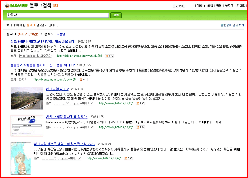Click RSS icon in 하테나 비밀 결사 result
248x178 pixels.
(141, 127)
